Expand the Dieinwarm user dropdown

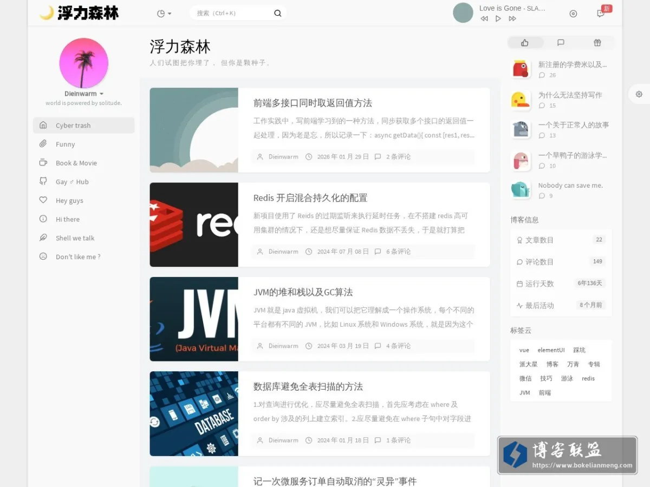point(83,94)
